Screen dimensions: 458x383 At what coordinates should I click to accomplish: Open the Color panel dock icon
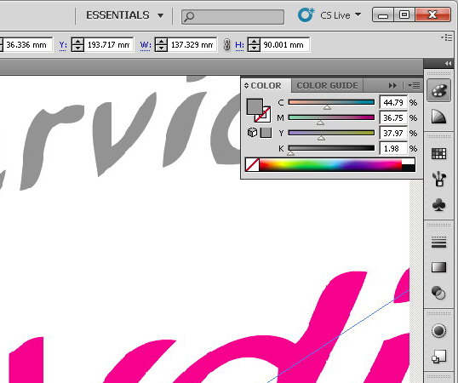438,90
